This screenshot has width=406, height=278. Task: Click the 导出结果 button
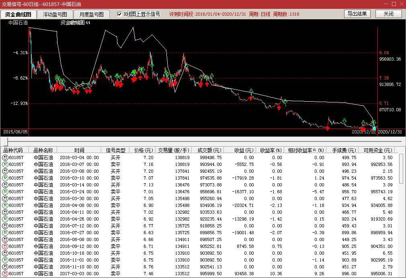point(357,14)
